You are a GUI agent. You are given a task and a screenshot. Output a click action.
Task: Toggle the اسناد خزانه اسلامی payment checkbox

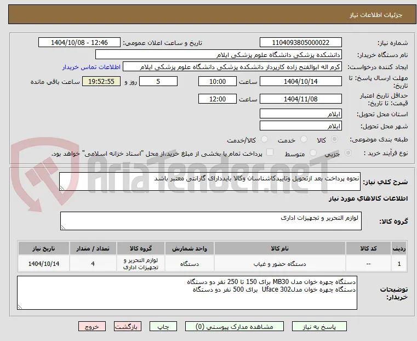coord(270,152)
